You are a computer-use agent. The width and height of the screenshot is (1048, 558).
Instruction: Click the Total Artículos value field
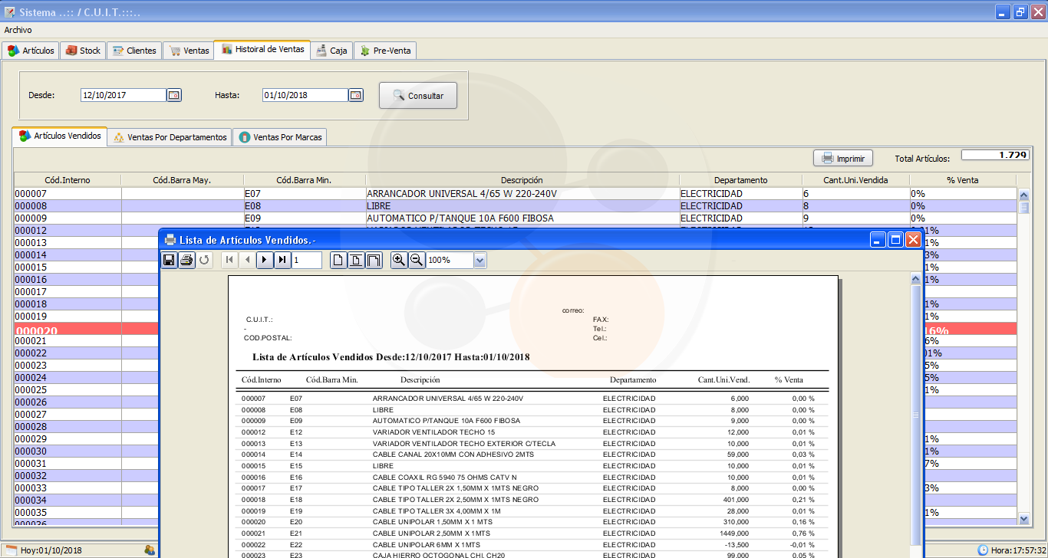pos(995,155)
